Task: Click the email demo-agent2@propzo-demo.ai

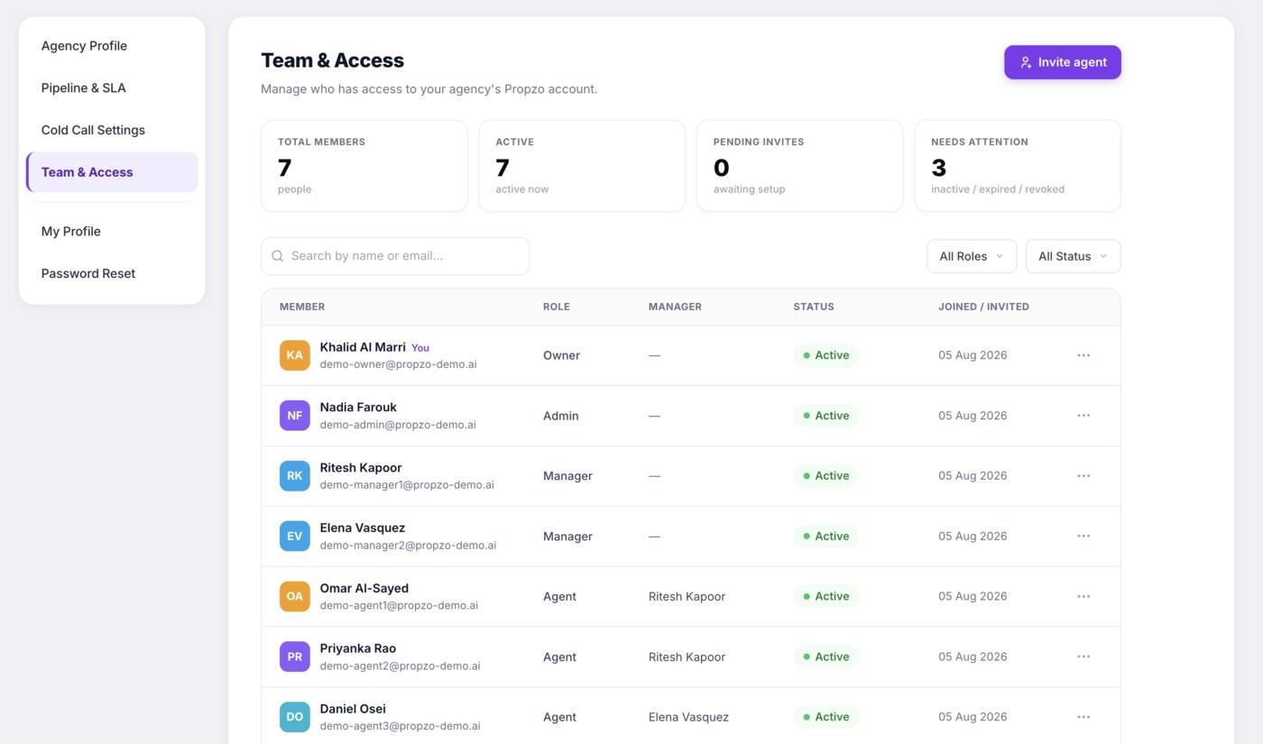Action: pos(400,666)
